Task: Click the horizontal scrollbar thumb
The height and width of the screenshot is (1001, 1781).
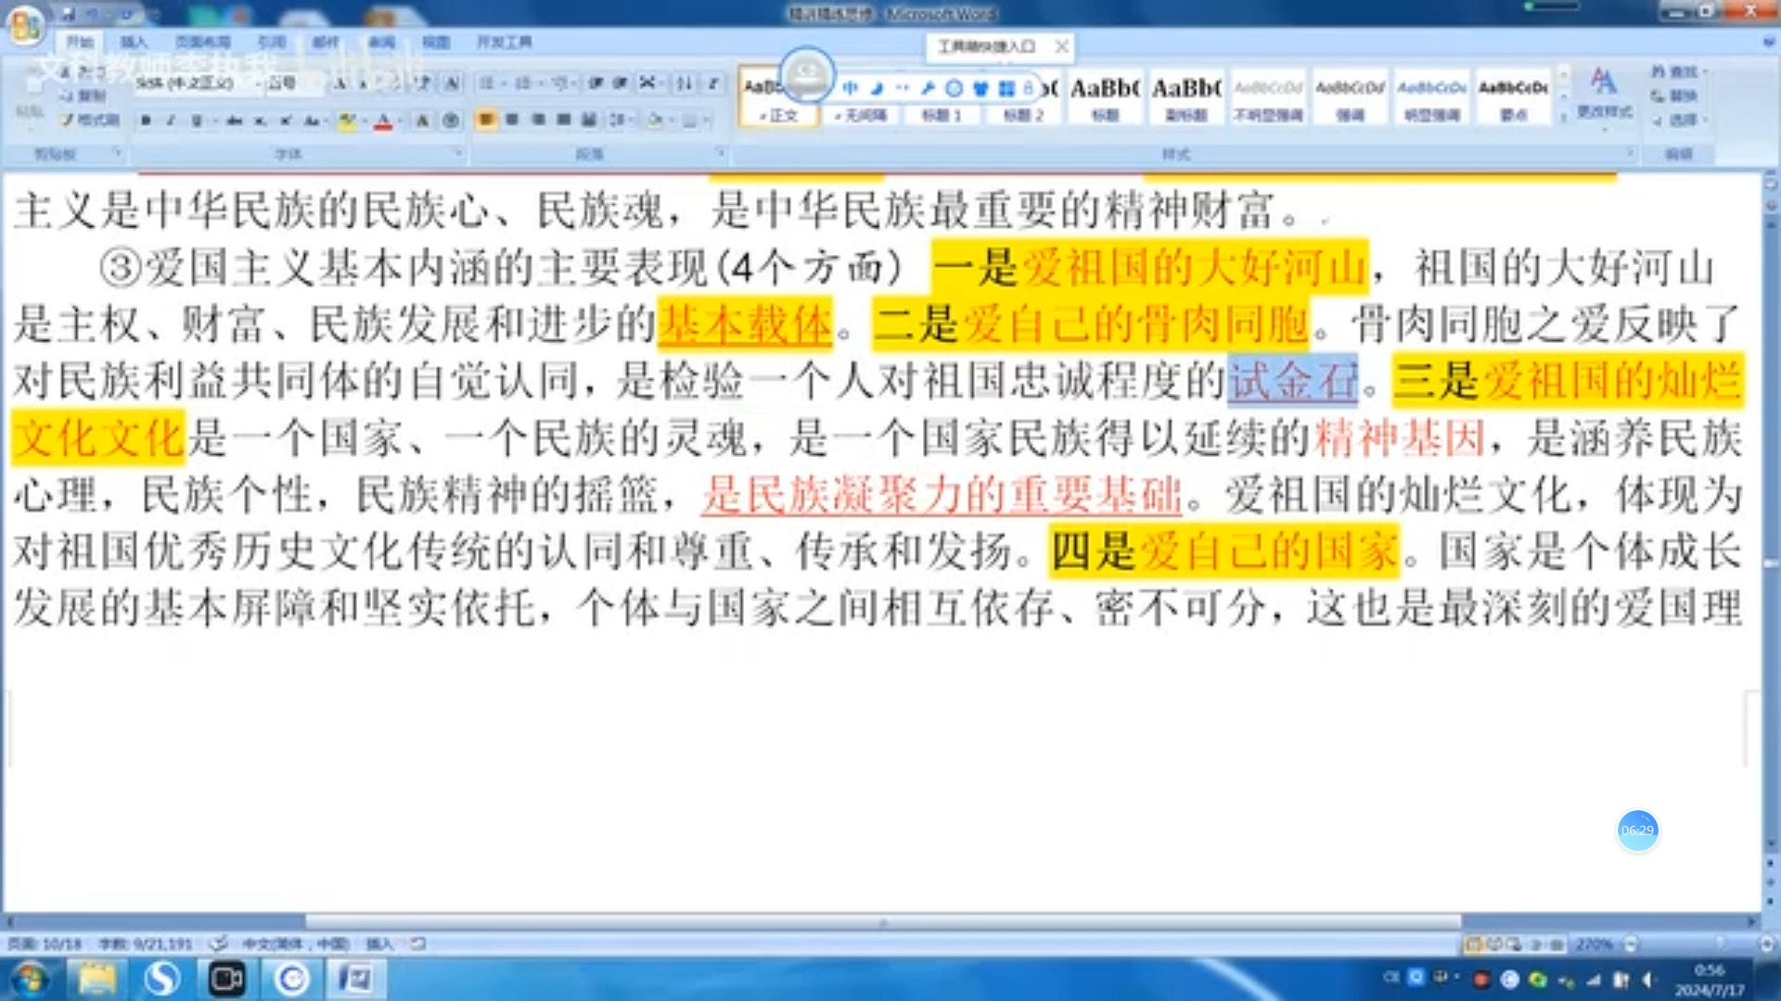Action: click(x=883, y=922)
